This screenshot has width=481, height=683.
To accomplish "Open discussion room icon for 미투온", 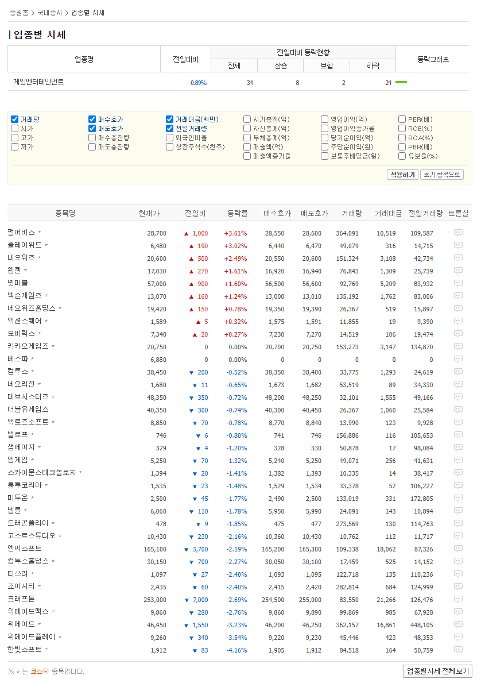I will 458,498.
